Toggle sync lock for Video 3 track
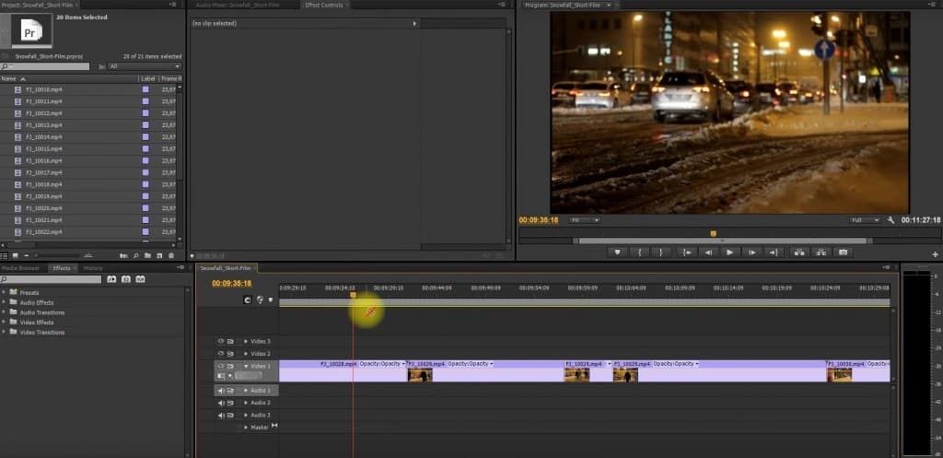This screenshot has height=458, width=943. [x=230, y=341]
